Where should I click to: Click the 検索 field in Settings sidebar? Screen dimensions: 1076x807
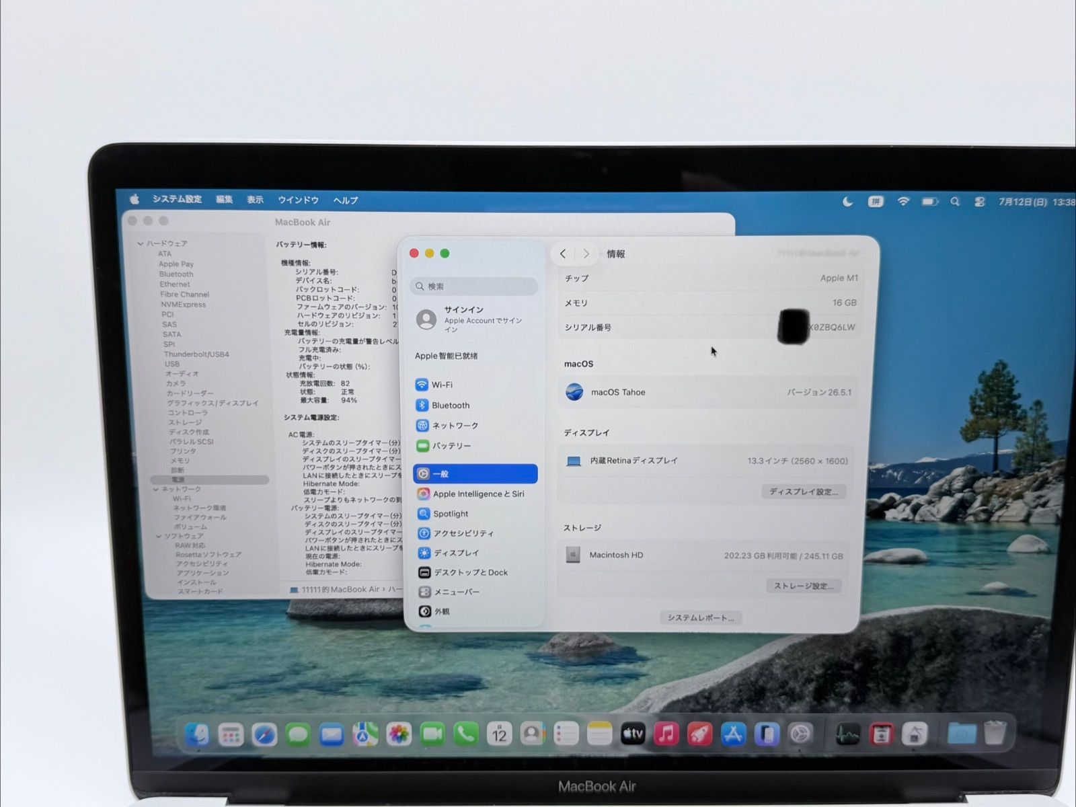tap(474, 286)
